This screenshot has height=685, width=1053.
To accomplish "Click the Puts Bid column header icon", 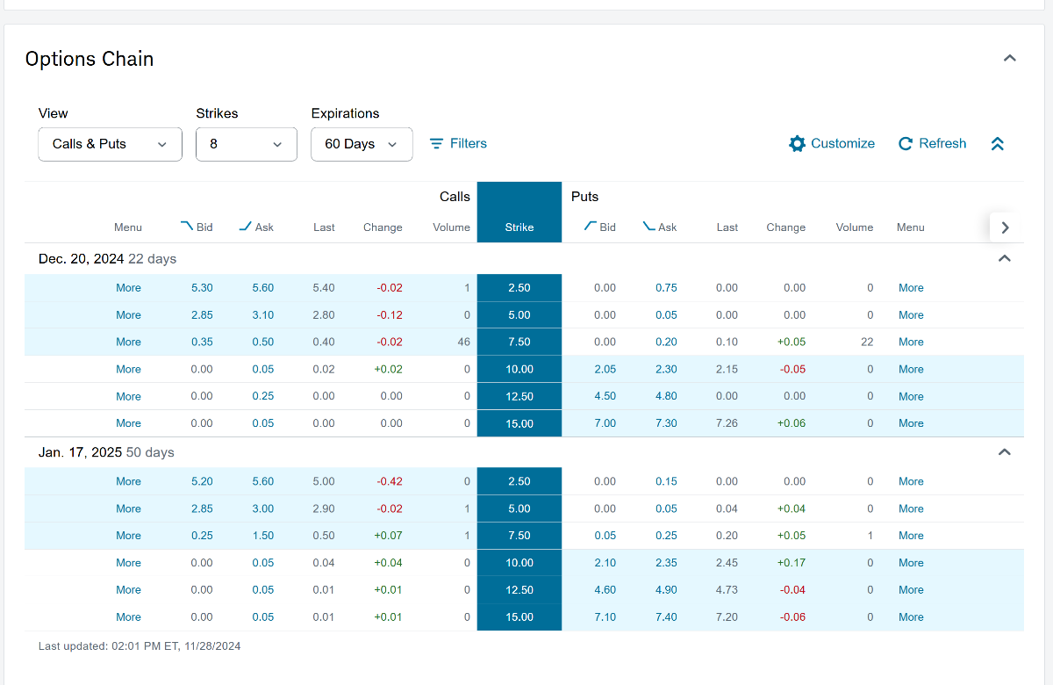I will (591, 227).
